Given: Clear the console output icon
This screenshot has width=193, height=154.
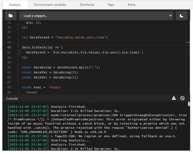Looking at the screenshot, I should [x=182, y=98].
